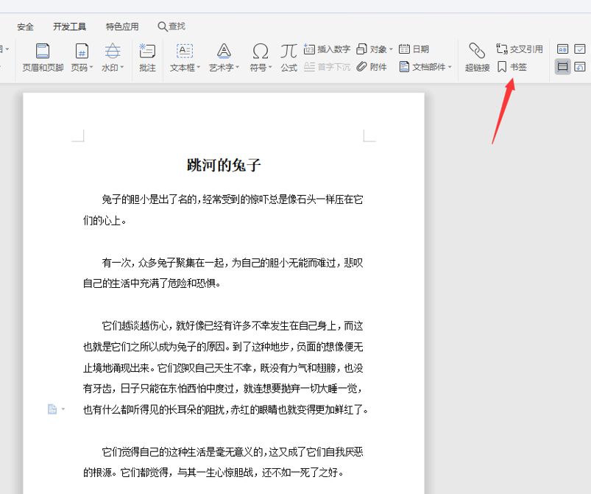
Task: Click the line starting 也有什么都听得见的长耳朵
Action: 225,409
